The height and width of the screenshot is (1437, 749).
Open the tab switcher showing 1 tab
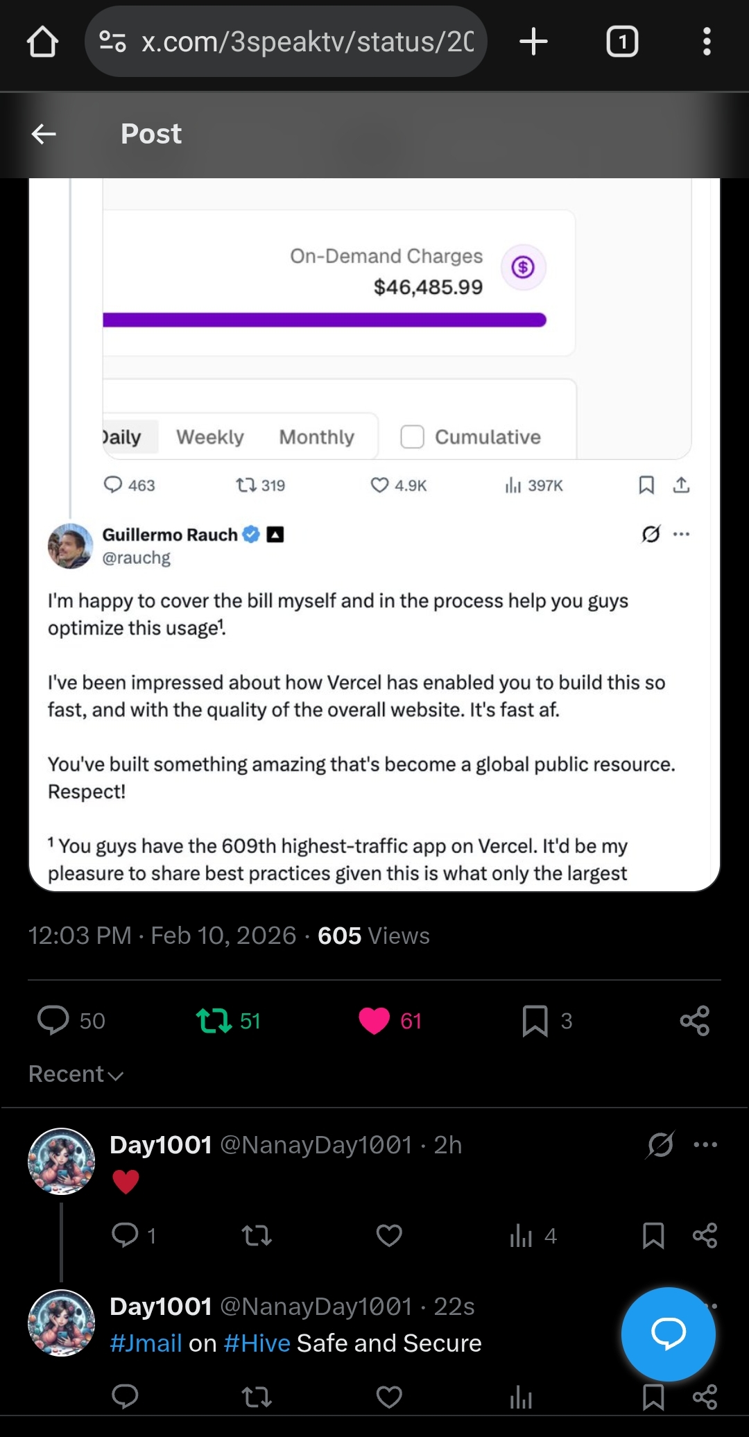pos(622,42)
